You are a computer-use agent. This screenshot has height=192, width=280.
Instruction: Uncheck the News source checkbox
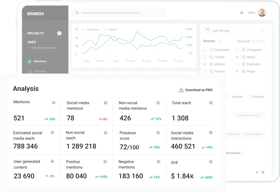(237, 57)
